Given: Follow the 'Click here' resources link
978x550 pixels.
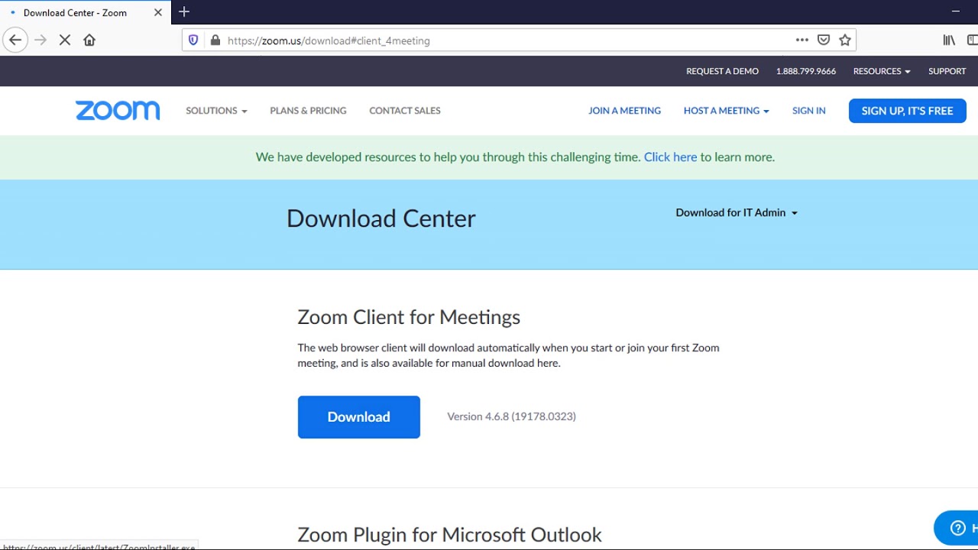Looking at the screenshot, I should (671, 157).
